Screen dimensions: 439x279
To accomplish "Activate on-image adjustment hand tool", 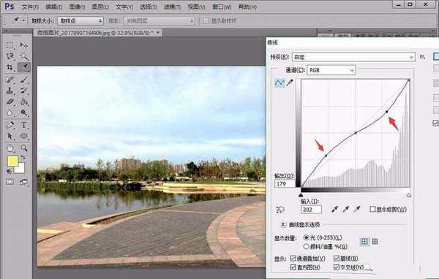I will coord(280,210).
